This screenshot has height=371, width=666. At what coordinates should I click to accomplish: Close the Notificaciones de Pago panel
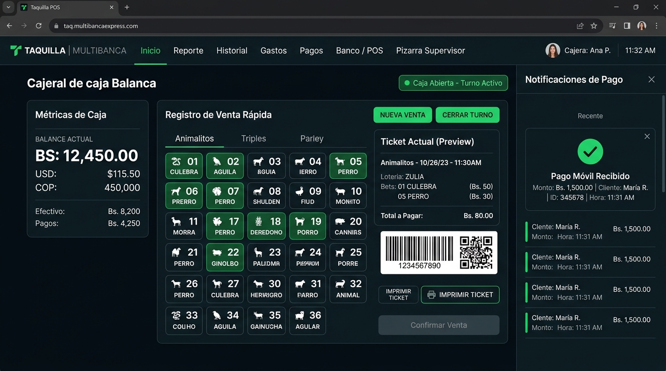[x=651, y=79]
